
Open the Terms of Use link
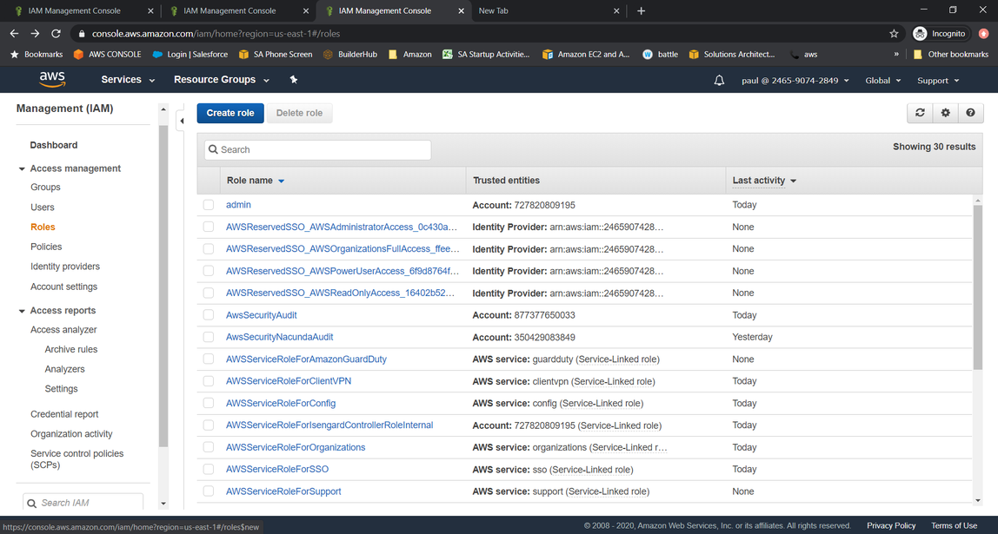pos(954,525)
